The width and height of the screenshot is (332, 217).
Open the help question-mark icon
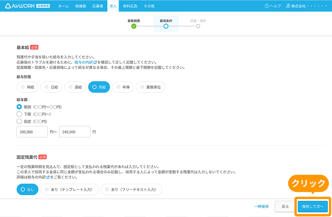click(267, 6)
